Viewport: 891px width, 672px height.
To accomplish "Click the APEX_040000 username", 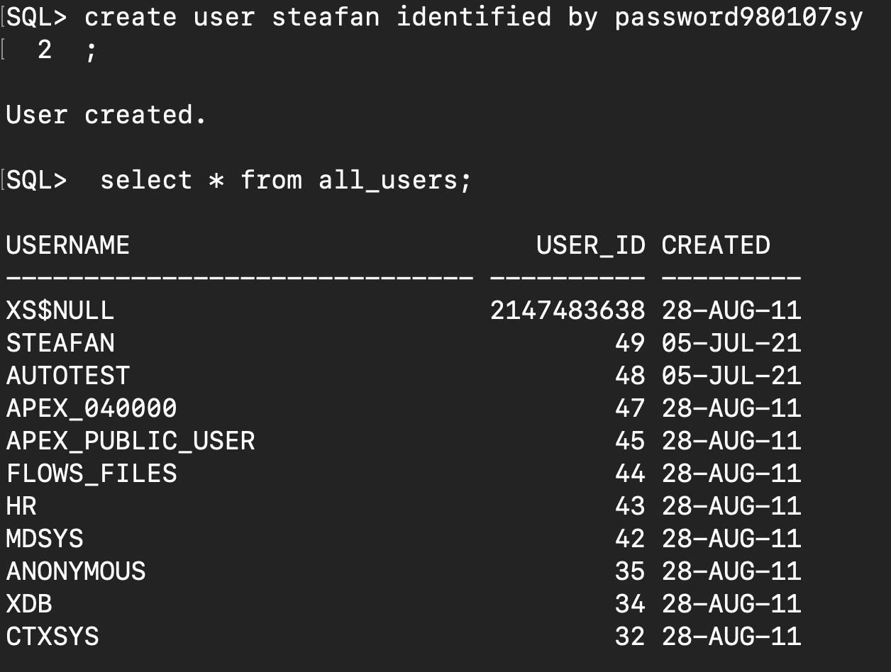I will pyautogui.click(x=92, y=408).
